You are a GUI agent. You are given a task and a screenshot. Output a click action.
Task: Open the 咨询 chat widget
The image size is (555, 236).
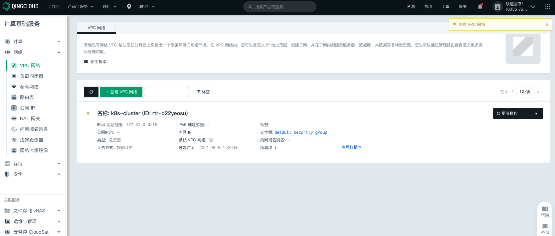click(x=545, y=229)
